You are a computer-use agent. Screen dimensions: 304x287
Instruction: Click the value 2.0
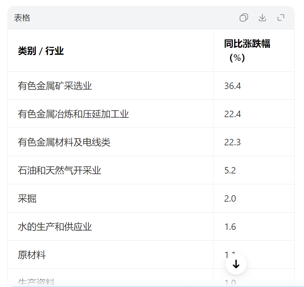[230, 198]
